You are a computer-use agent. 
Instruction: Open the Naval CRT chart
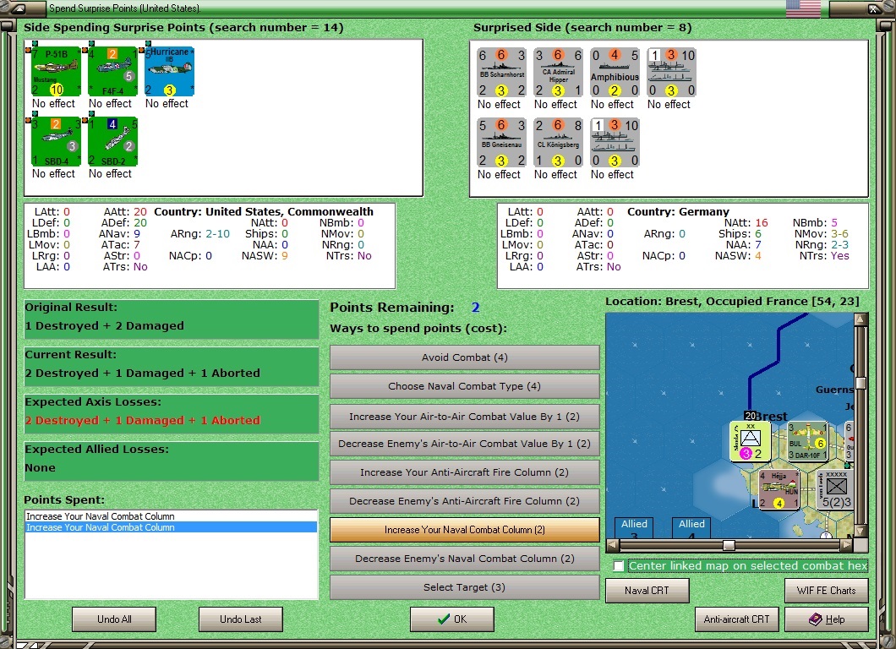(647, 591)
